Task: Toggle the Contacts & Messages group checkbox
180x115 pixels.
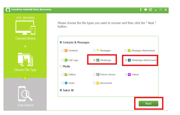Action: (61, 42)
